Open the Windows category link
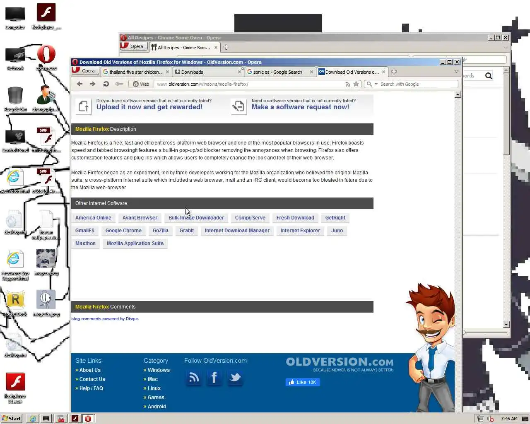 pos(159,370)
